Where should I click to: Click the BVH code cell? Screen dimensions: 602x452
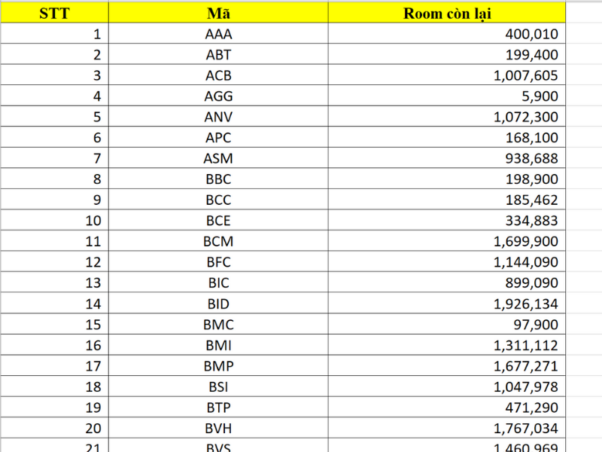tap(218, 428)
